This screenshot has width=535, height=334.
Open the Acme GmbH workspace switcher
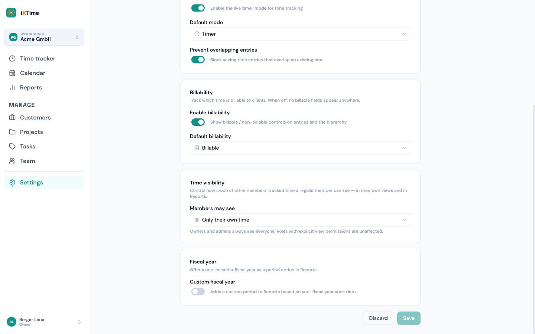[x=44, y=37]
